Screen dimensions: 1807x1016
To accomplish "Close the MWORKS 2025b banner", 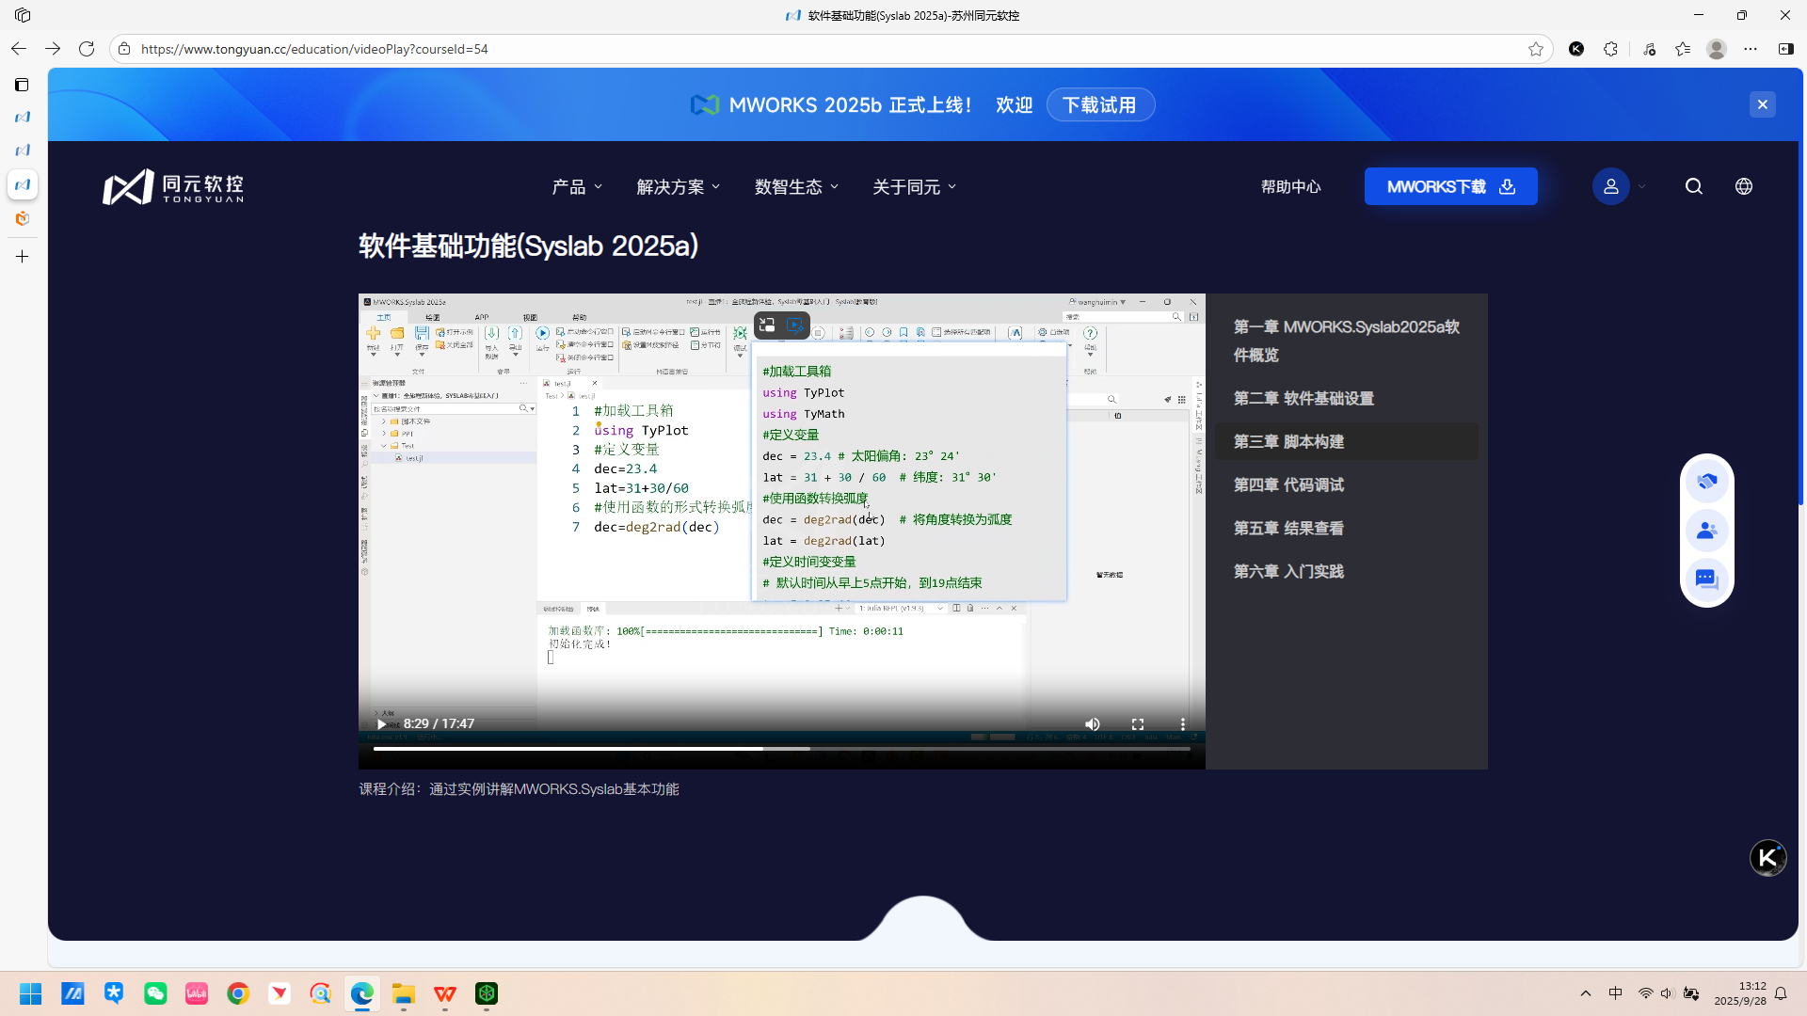I will (x=1763, y=104).
